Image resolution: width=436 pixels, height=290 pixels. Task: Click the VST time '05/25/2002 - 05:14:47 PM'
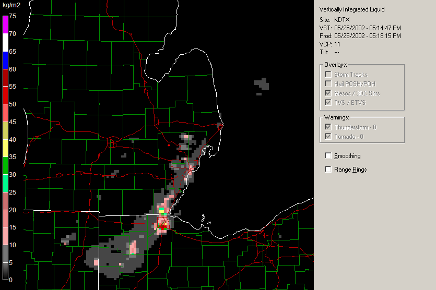click(367, 28)
